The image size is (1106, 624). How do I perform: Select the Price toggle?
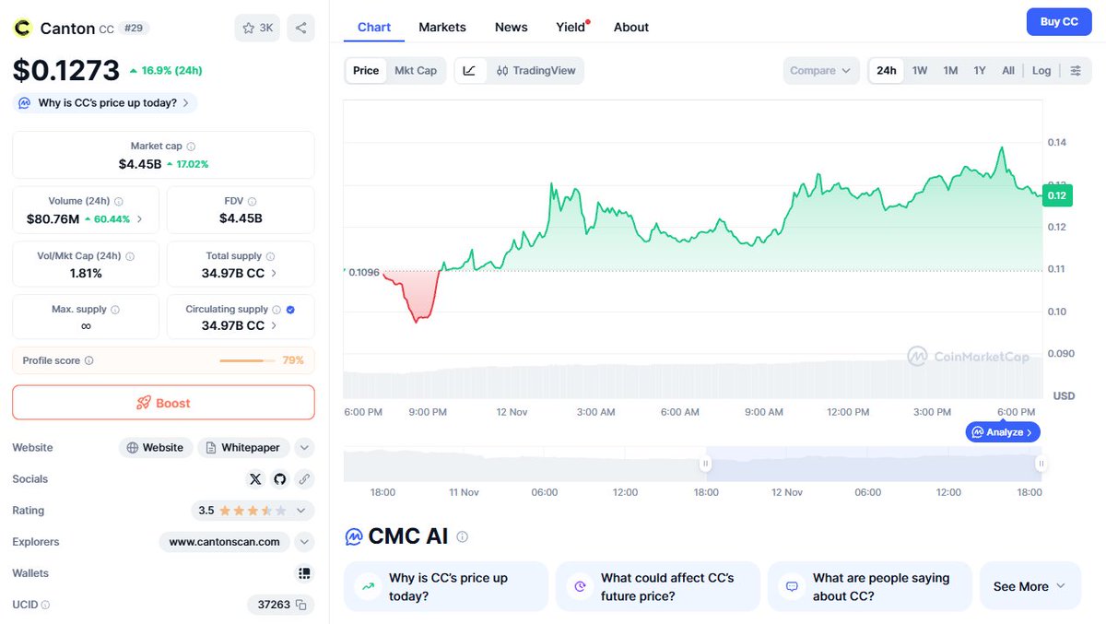click(x=366, y=71)
